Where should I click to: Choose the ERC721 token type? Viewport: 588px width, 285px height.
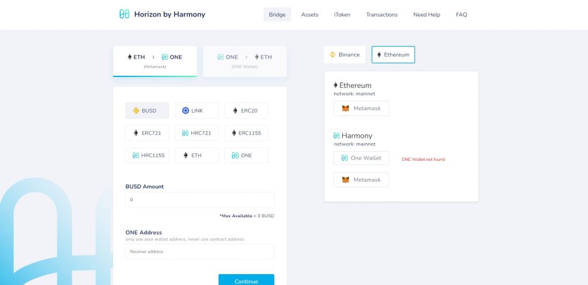click(147, 133)
